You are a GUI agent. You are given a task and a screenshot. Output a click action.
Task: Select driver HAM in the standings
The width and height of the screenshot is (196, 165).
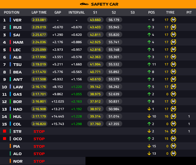pos(18,42)
